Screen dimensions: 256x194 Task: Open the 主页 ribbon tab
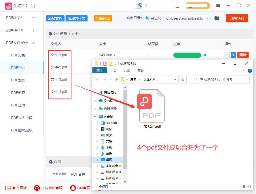click(113, 71)
